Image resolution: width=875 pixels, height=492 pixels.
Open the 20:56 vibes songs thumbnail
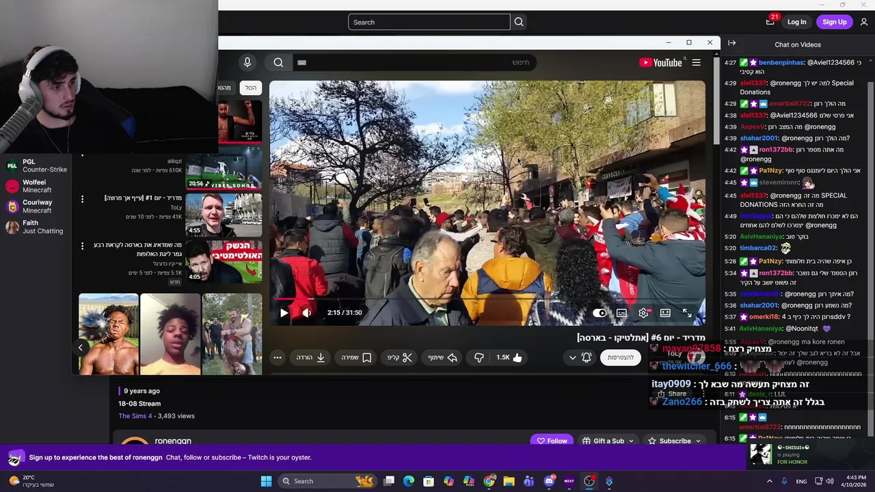(x=224, y=169)
